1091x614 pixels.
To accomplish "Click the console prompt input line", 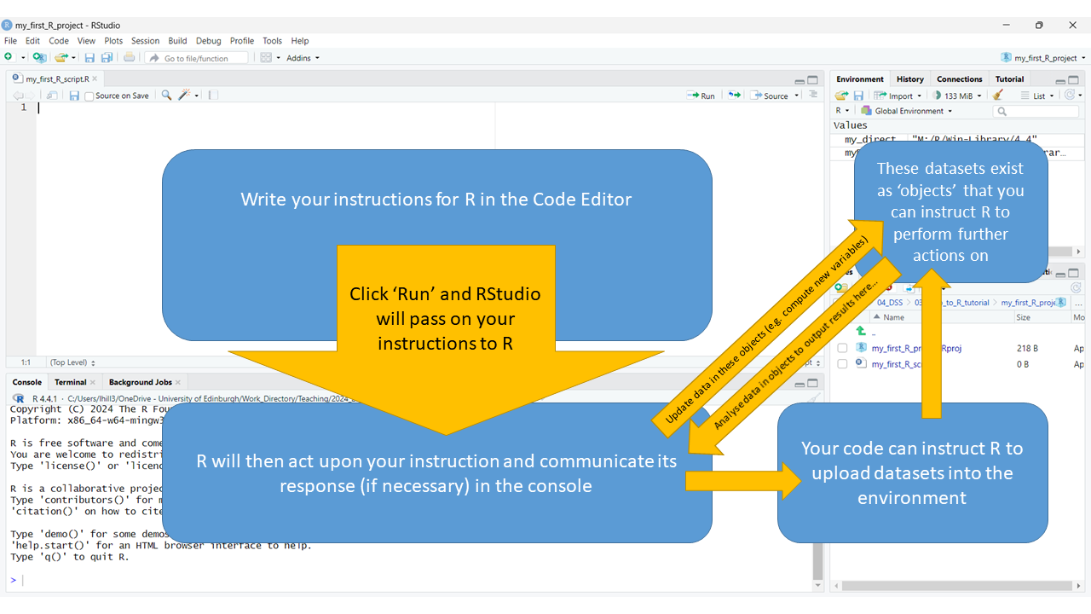I will (409, 580).
